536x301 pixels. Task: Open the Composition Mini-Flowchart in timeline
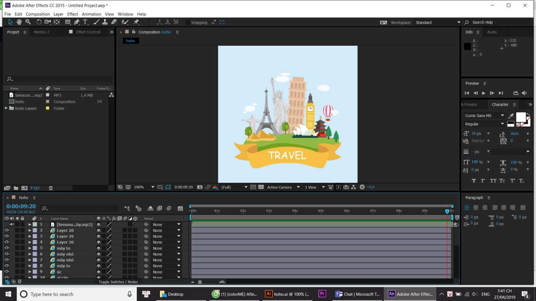point(127,208)
